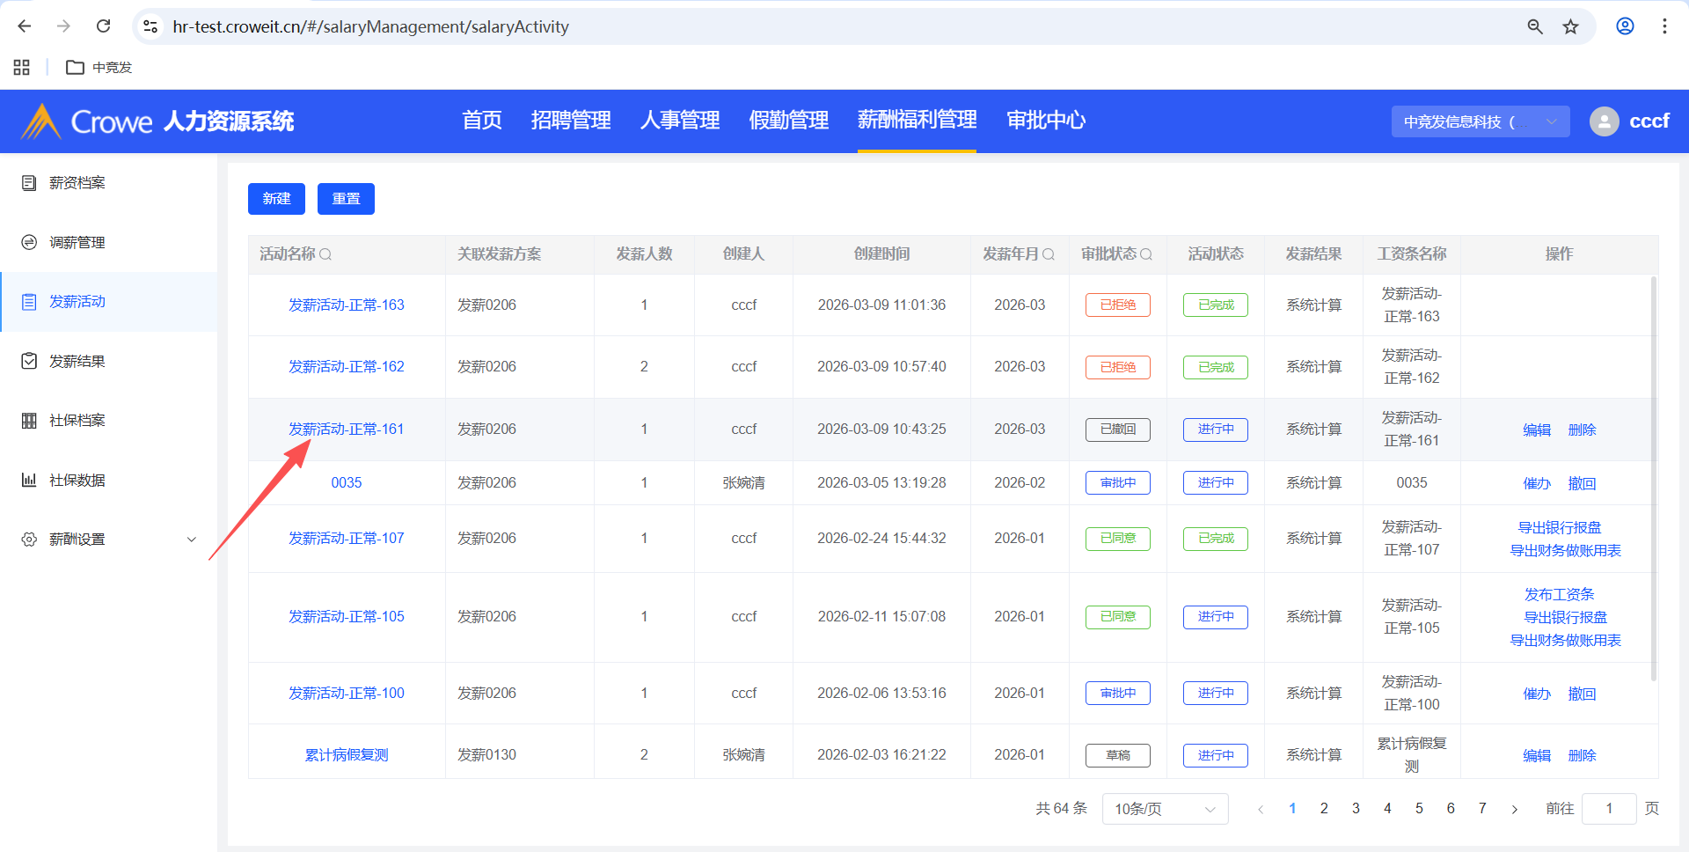Switch to the 审批中心 top menu
This screenshot has height=852, width=1689.
pos(1045,121)
